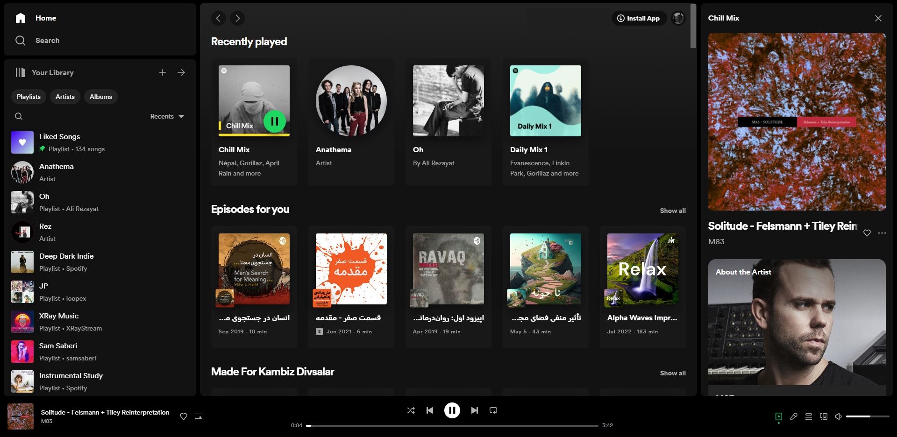Expand library with the arrow icon
The image size is (897, 437).
point(181,72)
